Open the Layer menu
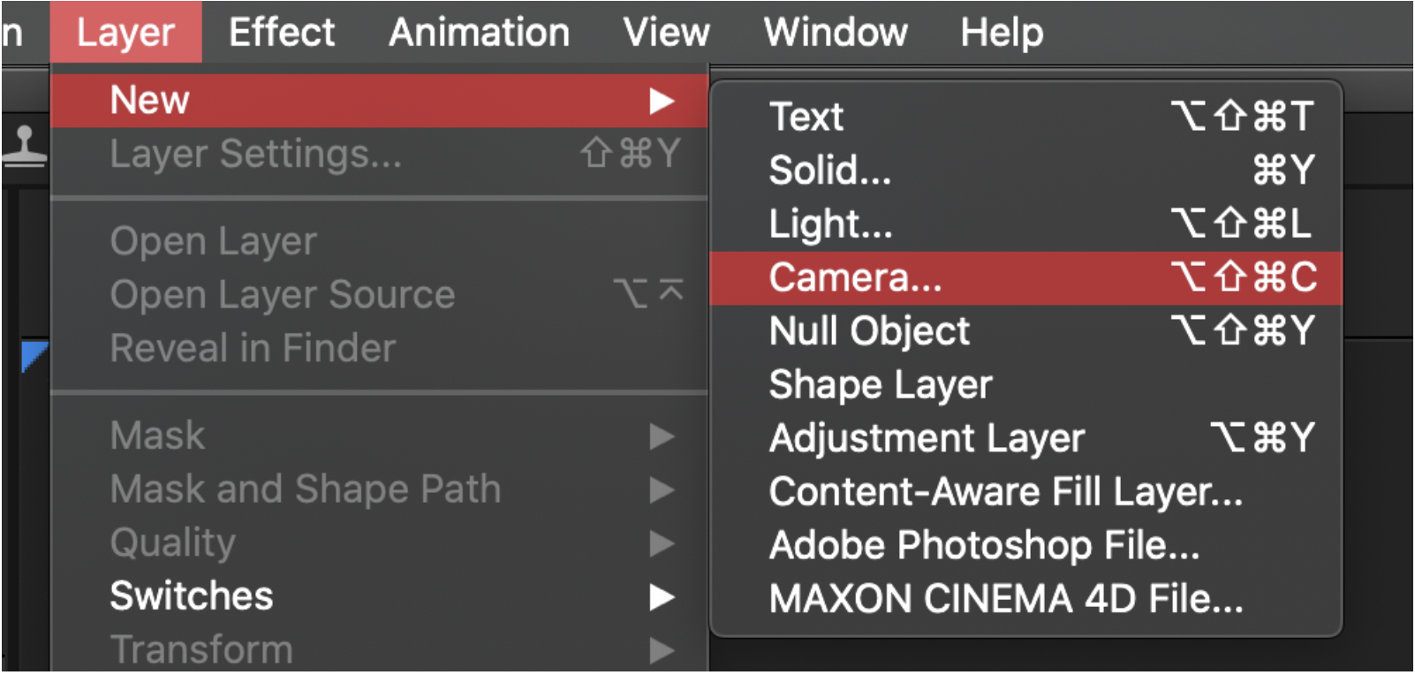This screenshot has width=1415, height=675. pos(125,33)
